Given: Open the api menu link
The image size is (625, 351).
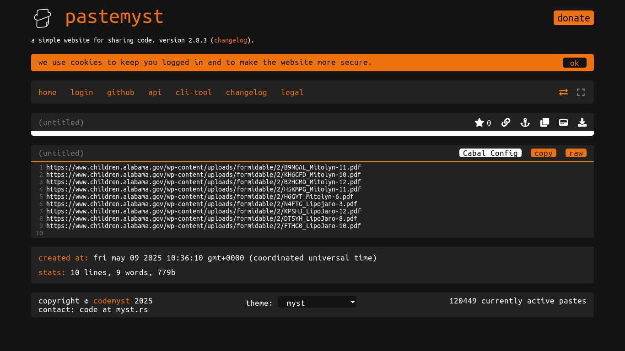Looking at the screenshot, I should coord(155,92).
